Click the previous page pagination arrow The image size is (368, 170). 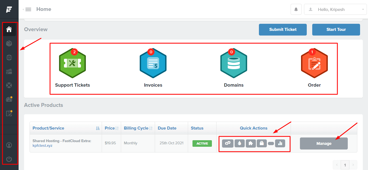[337, 165]
